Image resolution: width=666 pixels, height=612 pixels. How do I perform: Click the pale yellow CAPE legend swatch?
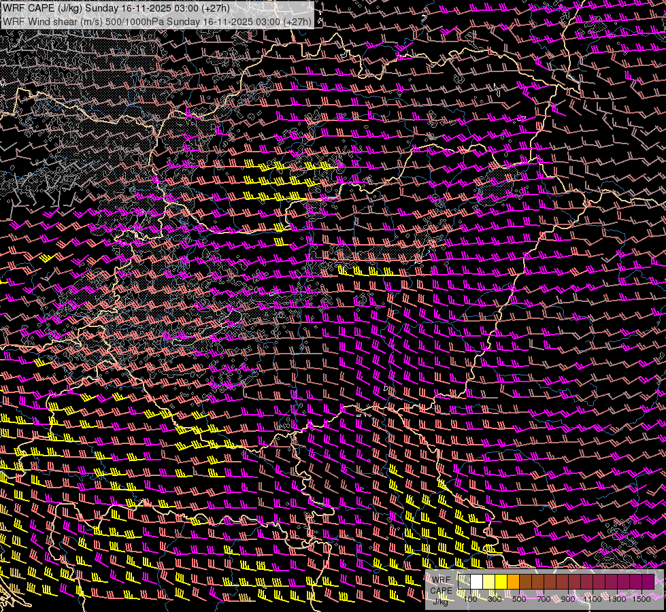pyautogui.click(x=489, y=582)
